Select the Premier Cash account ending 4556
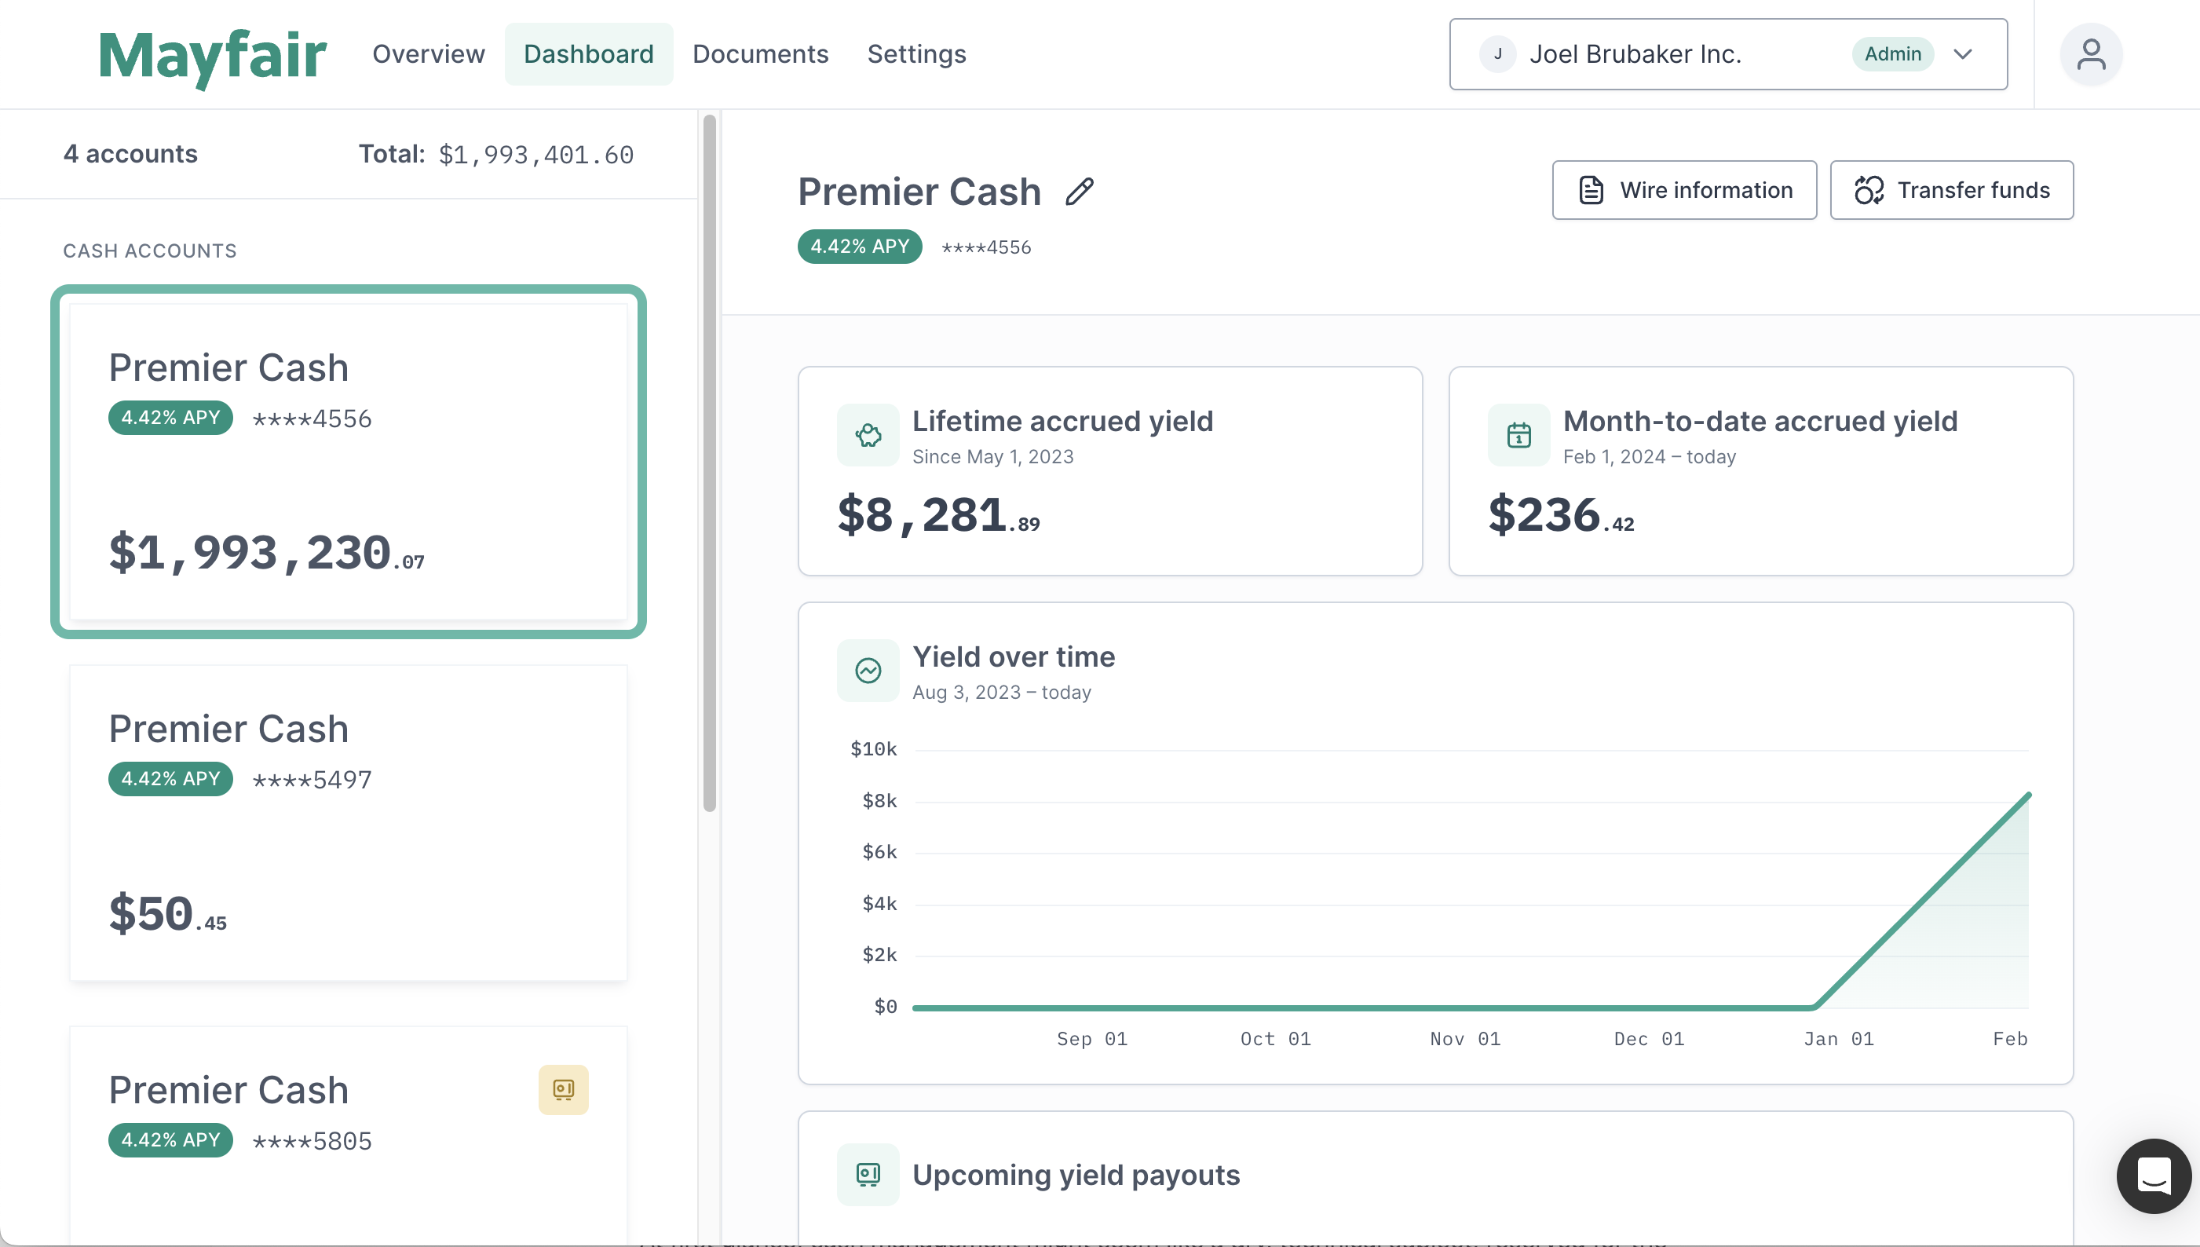 tap(349, 462)
